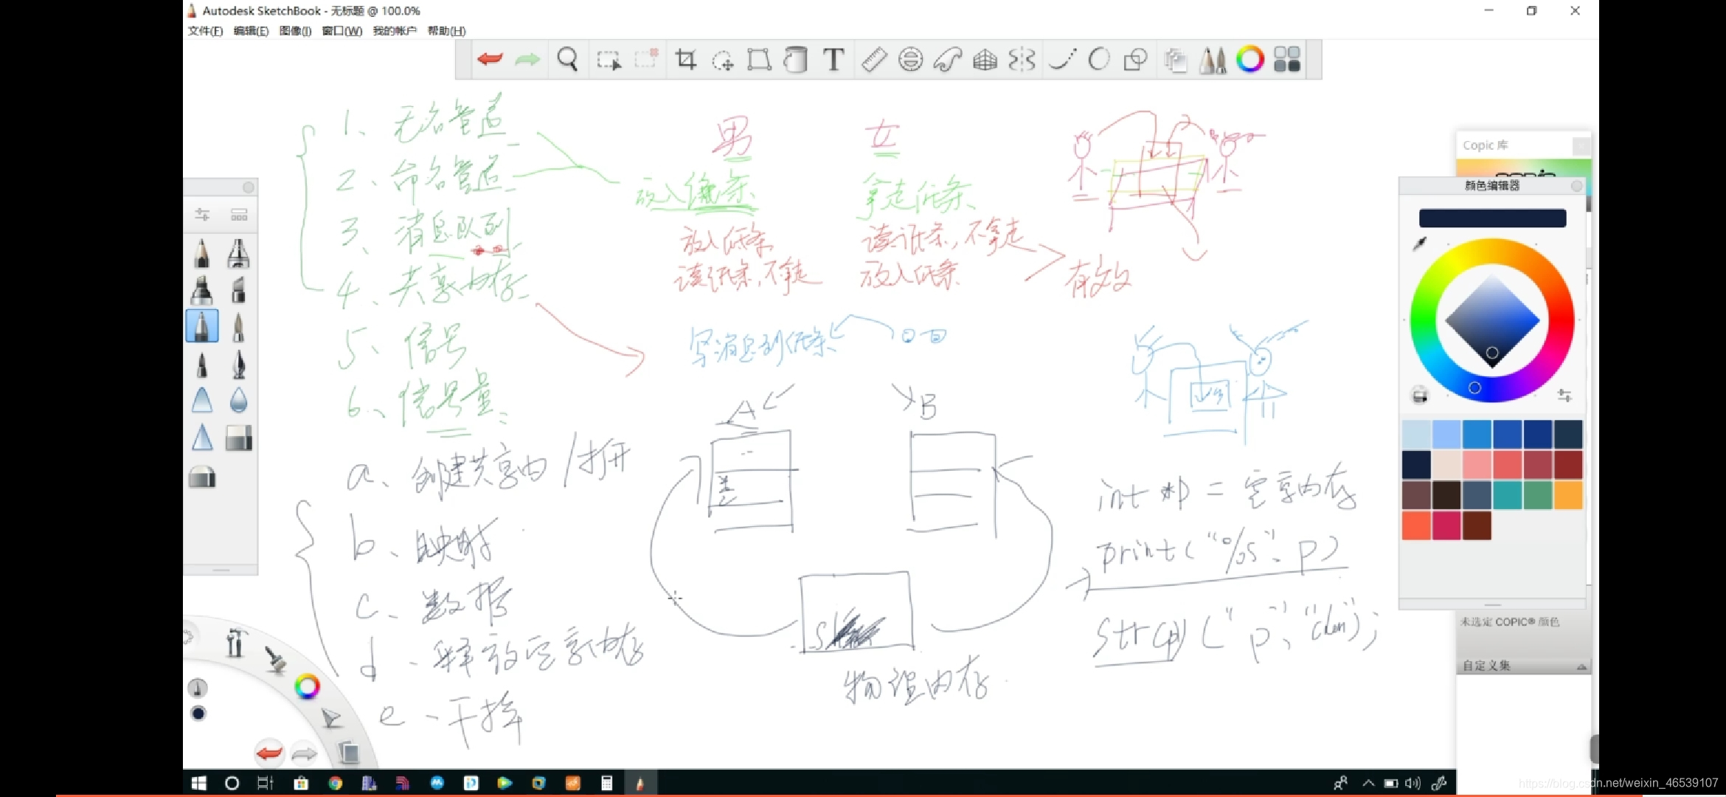Viewport: 1726px width, 797px height.
Task: Toggle the Perspective guide grid
Action: 985,59
